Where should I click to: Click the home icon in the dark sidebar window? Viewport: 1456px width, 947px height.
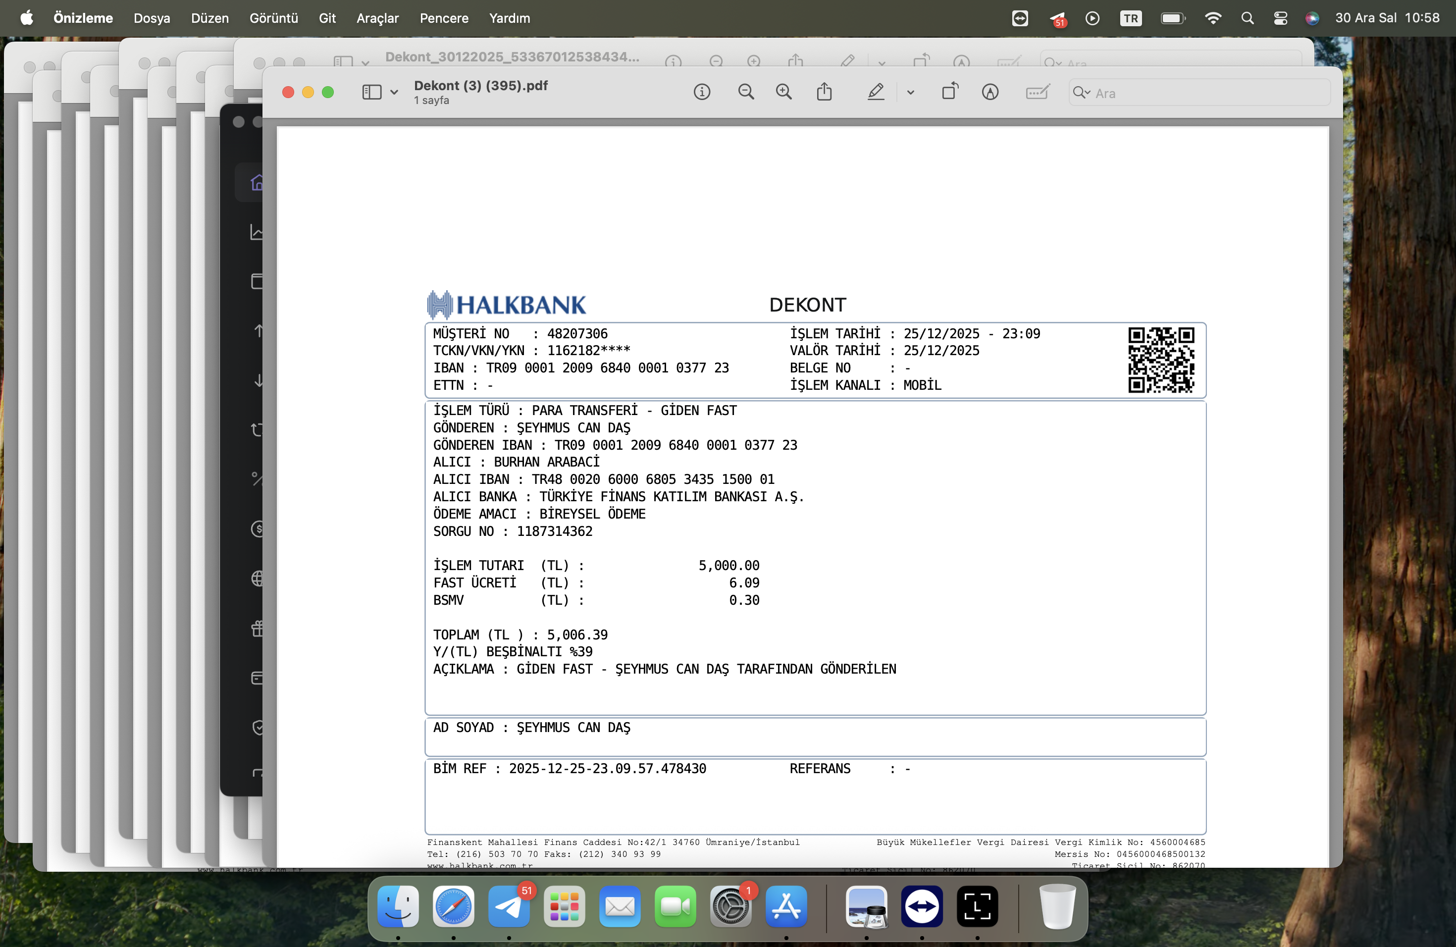click(258, 182)
